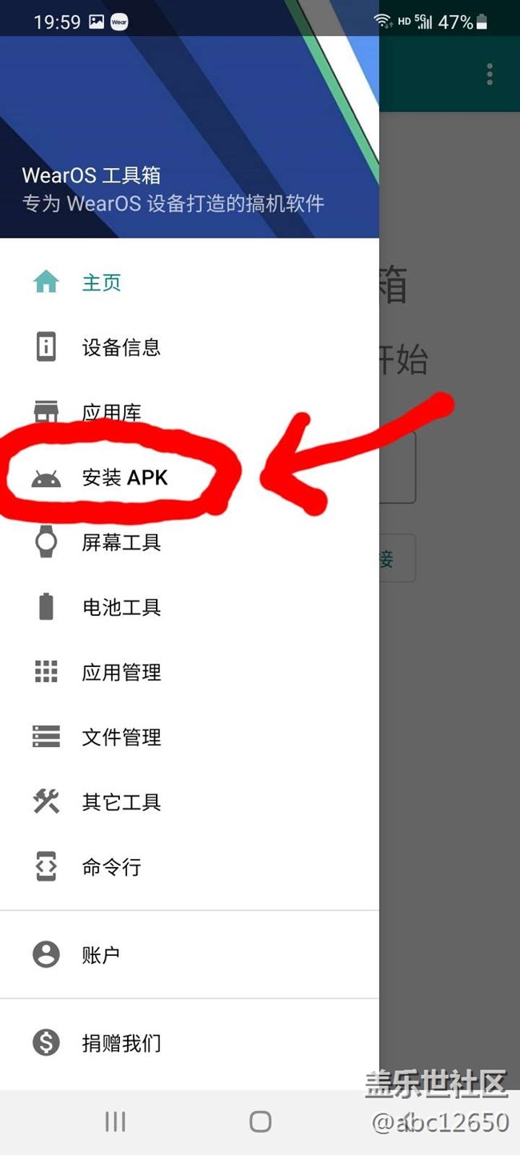The height and width of the screenshot is (1155, 520).
Task: Tap the watch icon for 屏幕工具
Action: click(x=46, y=542)
